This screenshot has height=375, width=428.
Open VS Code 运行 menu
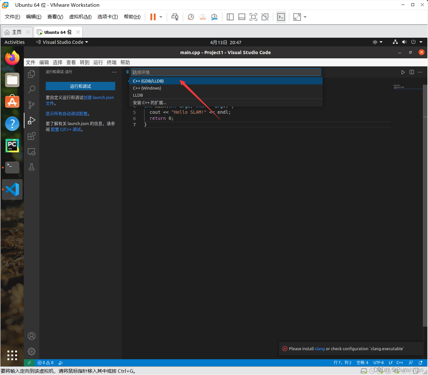pyautogui.click(x=98, y=63)
